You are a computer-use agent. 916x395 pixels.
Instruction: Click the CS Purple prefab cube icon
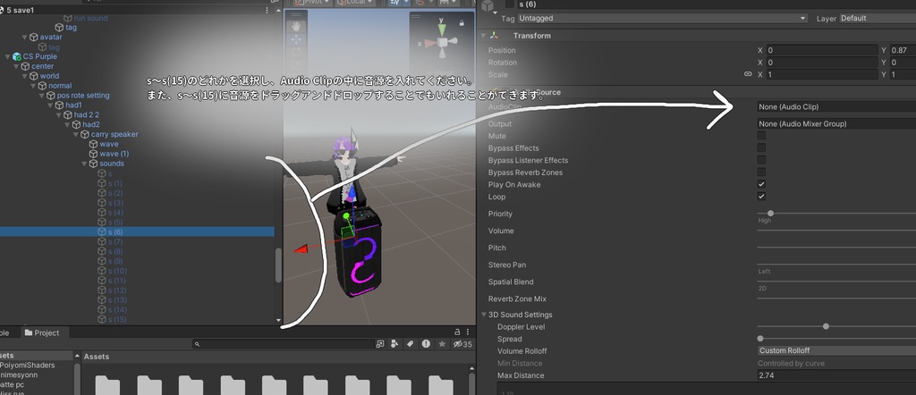16,56
